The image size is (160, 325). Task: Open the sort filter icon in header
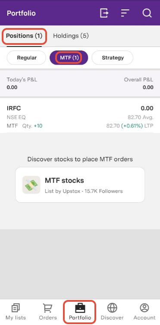tap(125, 13)
